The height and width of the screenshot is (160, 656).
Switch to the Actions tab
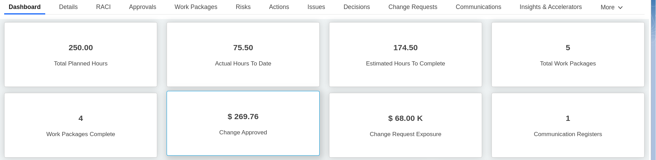[279, 7]
